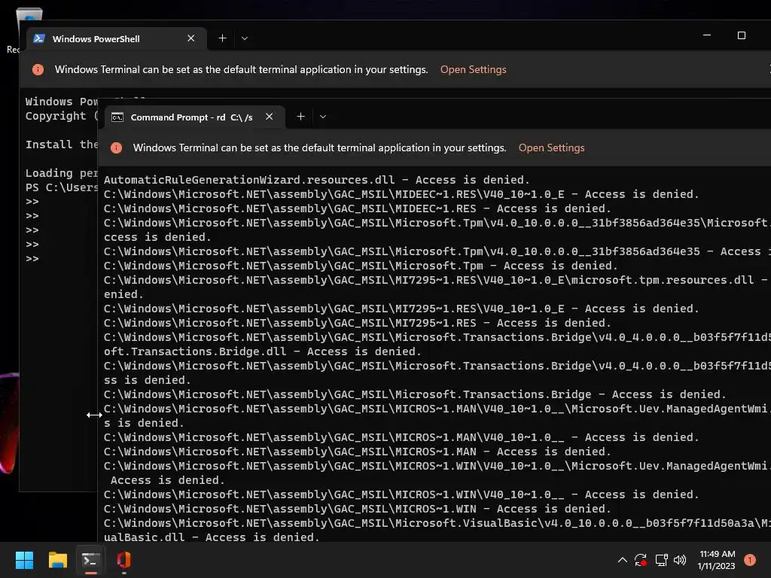Click Open Settings in the Command Prompt banner

pos(551,148)
